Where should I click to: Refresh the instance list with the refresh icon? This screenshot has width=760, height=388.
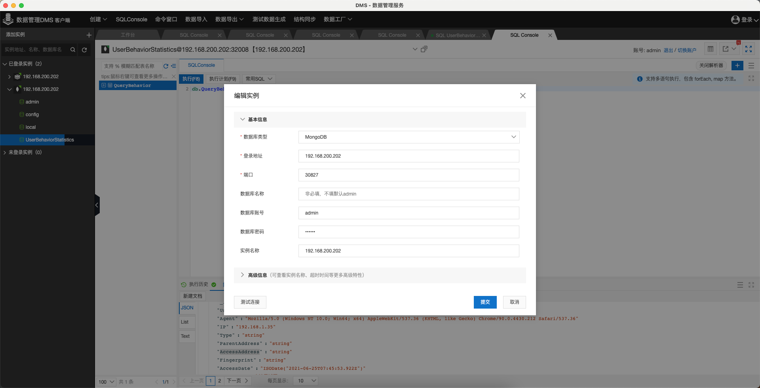[84, 50]
